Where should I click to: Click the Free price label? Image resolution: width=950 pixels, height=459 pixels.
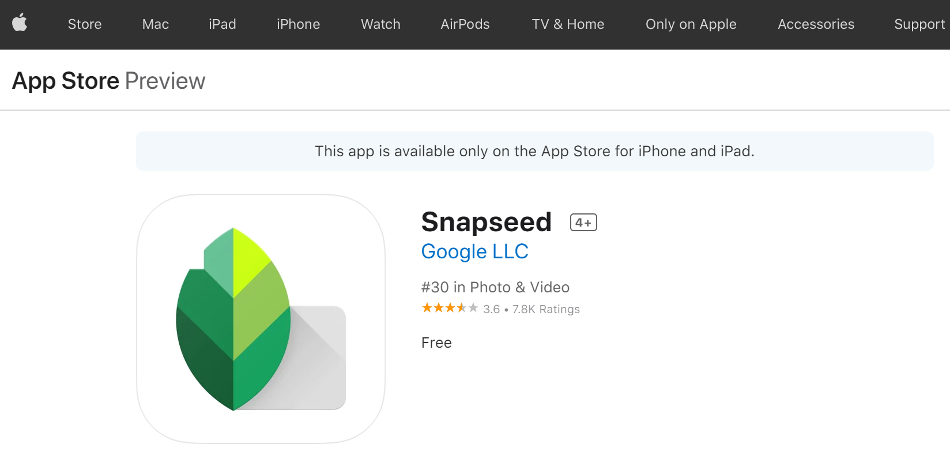[x=436, y=343]
